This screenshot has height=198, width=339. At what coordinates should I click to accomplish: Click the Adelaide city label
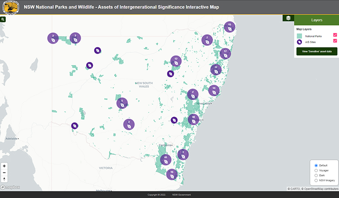pos(11,139)
